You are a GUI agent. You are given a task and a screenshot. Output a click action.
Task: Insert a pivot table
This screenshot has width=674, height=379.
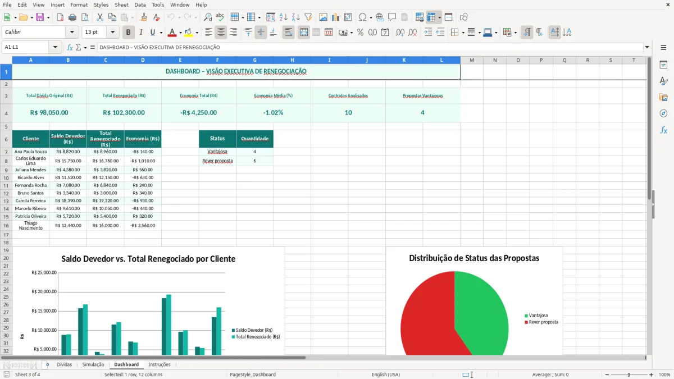click(x=348, y=17)
